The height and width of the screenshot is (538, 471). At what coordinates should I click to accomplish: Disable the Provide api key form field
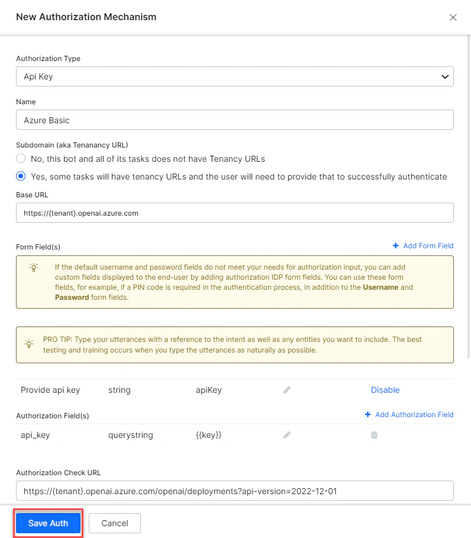pos(385,390)
